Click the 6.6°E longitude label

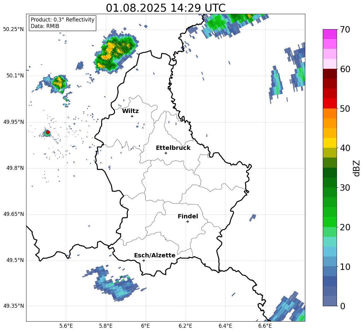pos(265,326)
